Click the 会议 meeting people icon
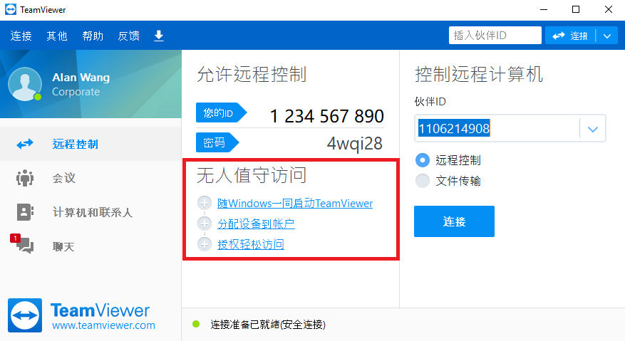Viewport: 625px width, 341px height. click(25, 178)
